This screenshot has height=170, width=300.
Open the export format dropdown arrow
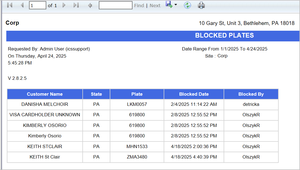pos(176,5)
